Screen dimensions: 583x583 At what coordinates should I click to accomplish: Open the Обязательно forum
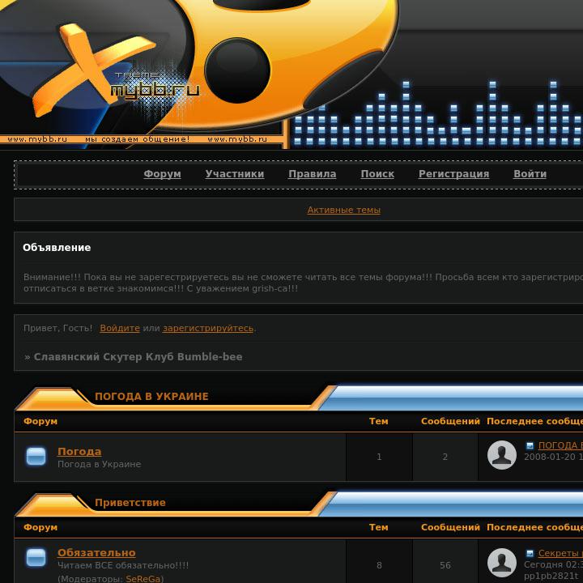[x=96, y=552]
